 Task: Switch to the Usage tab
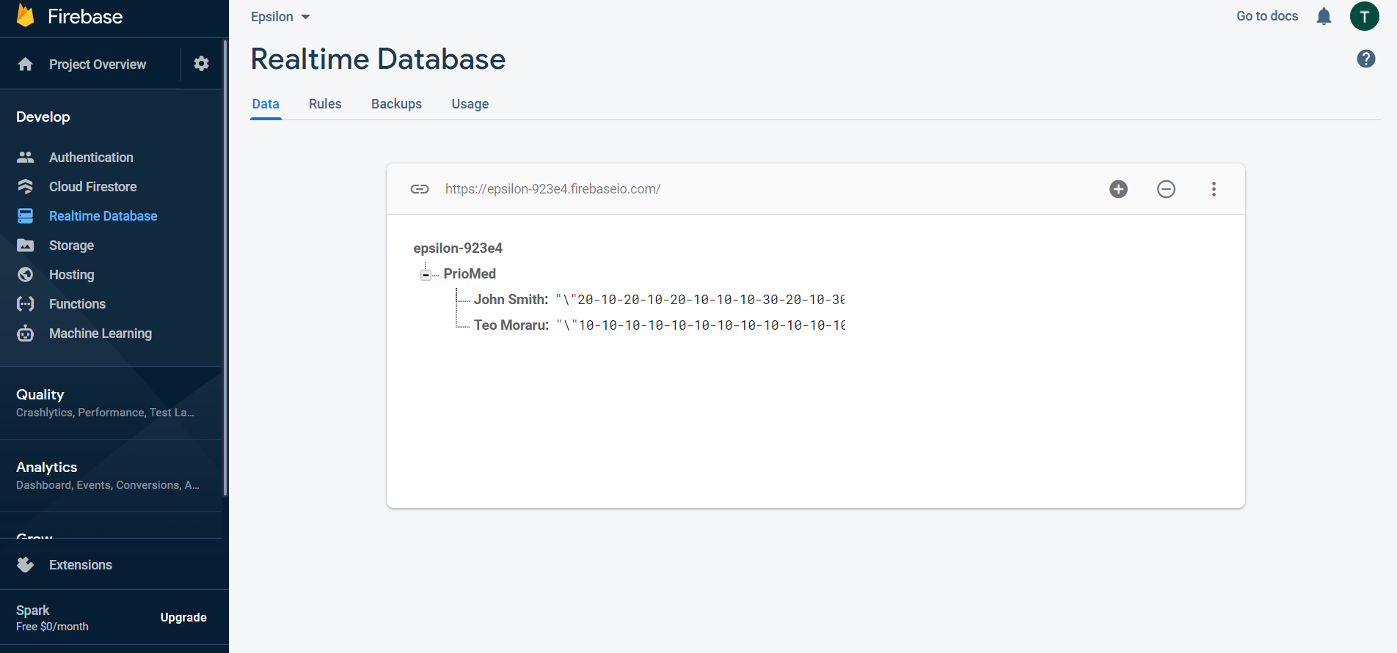coord(470,104)
